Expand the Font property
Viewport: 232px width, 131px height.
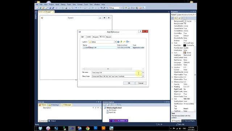pyautogui.click(x=172, y=43)
